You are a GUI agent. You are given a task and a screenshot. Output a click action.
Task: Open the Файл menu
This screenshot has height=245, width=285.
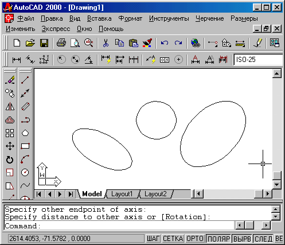pyautogui.click(x=26, y=18)
